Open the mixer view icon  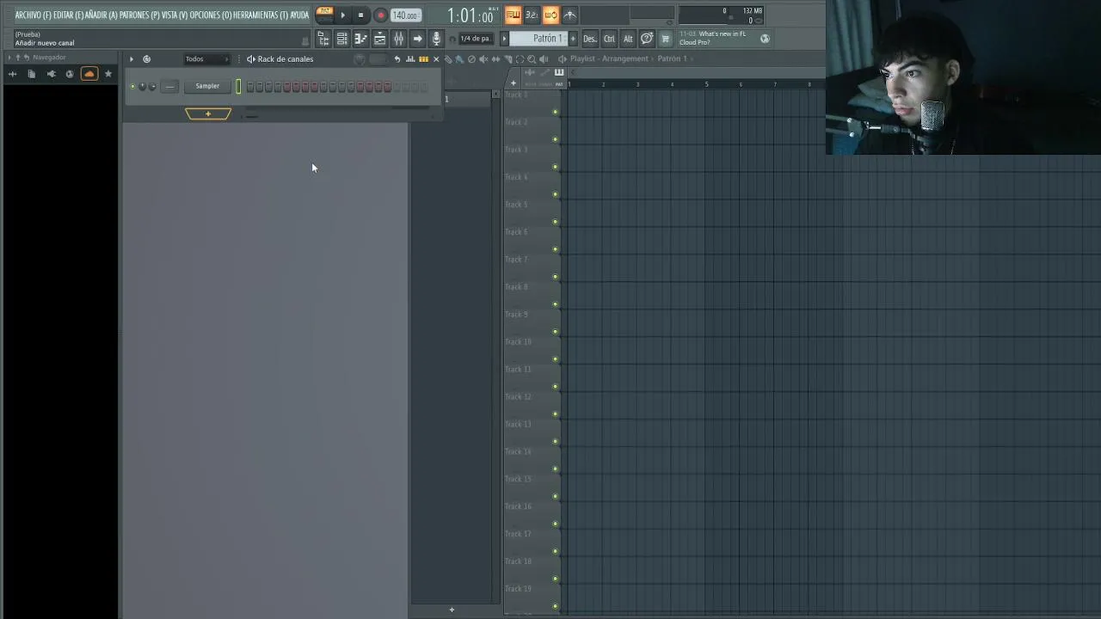tap(398, 39)
